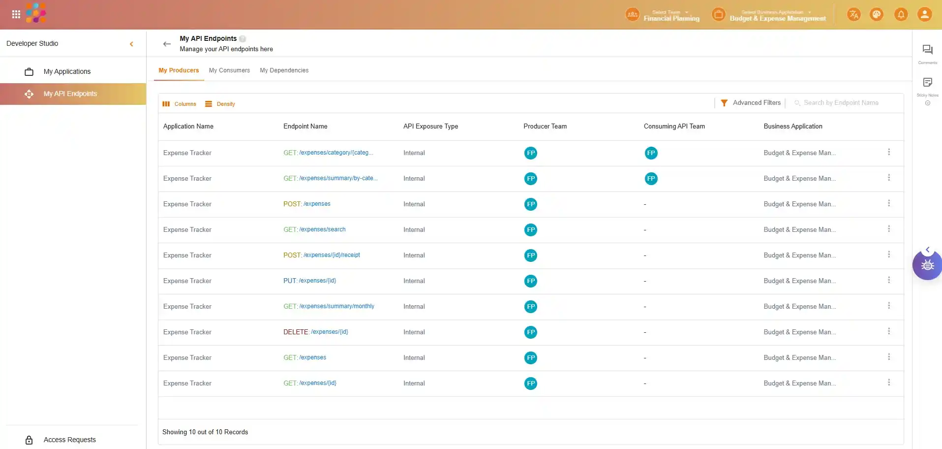This screenshot has width=942, height=449.
Task: Switch to the My Consumers tab
Action: (229, 70)
